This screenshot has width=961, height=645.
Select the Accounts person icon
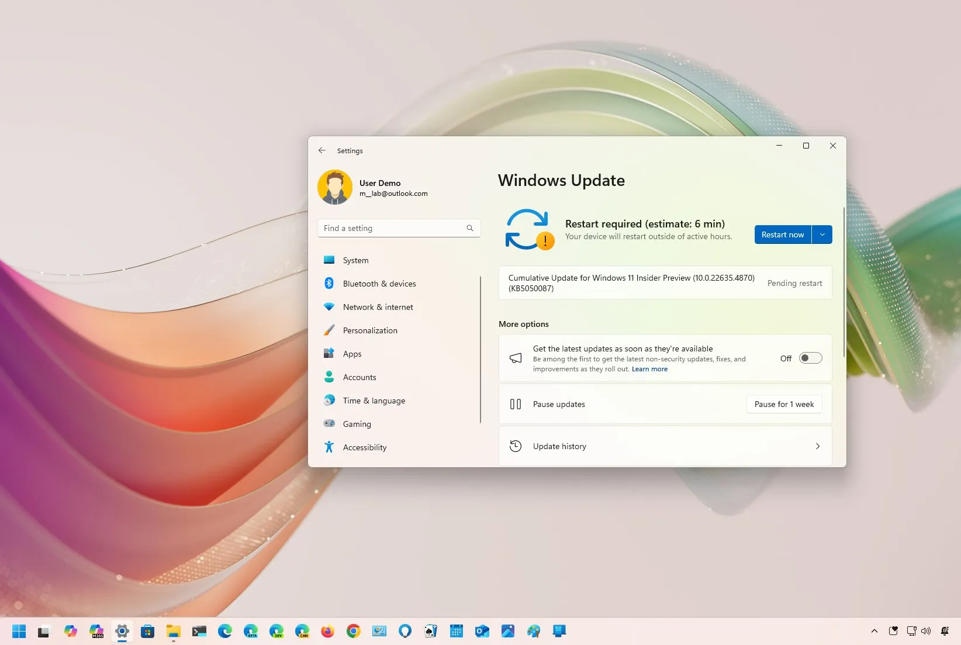click(x=330, y=377)
